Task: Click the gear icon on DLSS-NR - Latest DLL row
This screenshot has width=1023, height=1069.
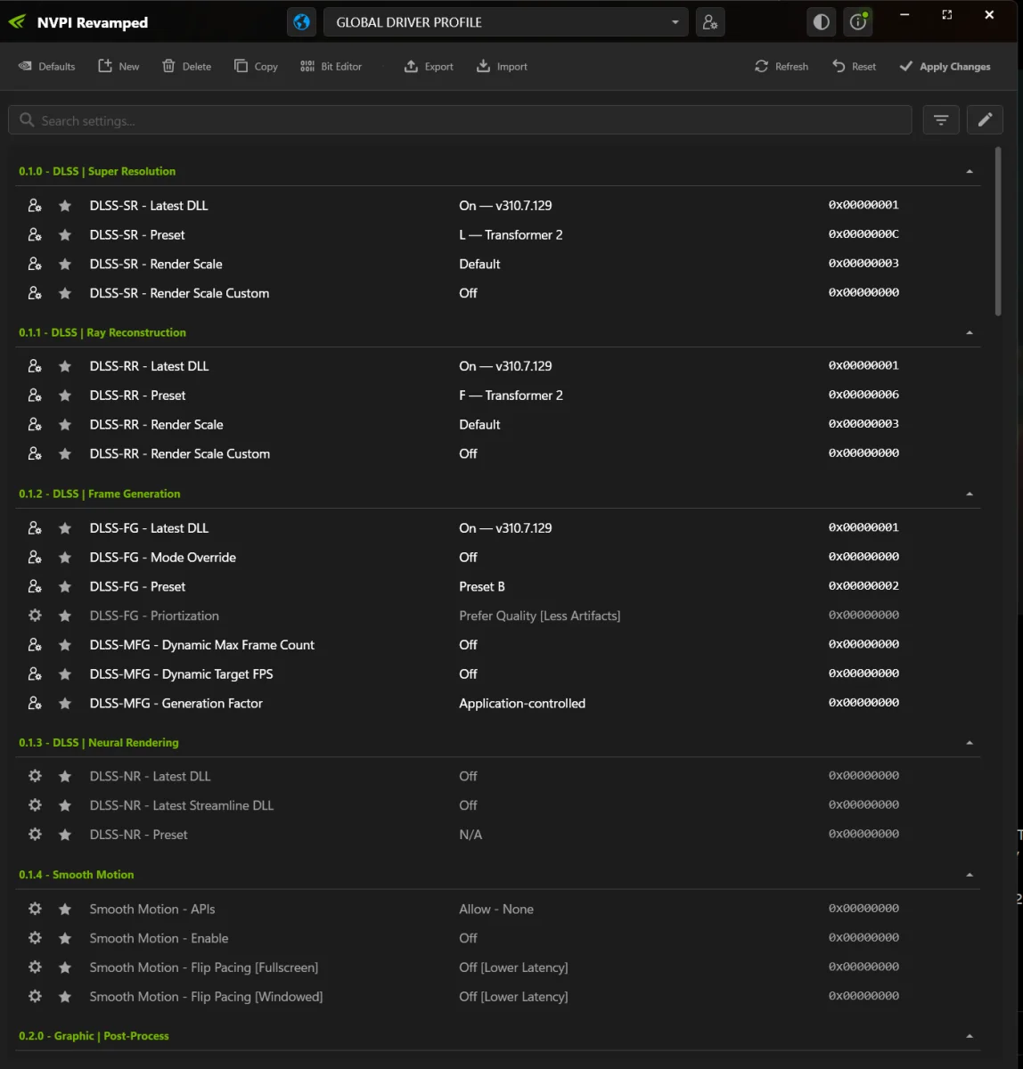Action: pos(35,777)
